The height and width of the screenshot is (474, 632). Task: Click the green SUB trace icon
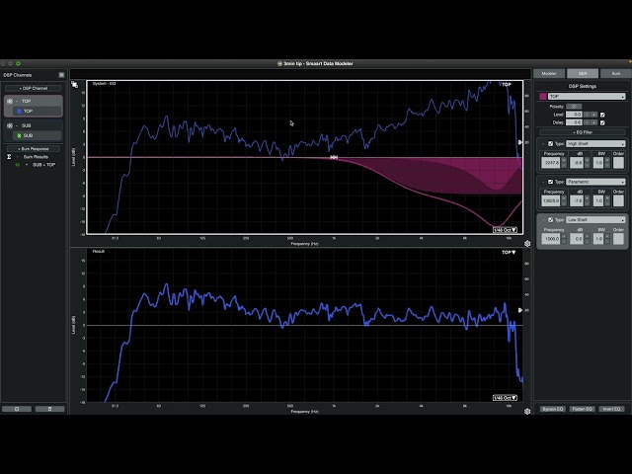click(x=19, y=135)
